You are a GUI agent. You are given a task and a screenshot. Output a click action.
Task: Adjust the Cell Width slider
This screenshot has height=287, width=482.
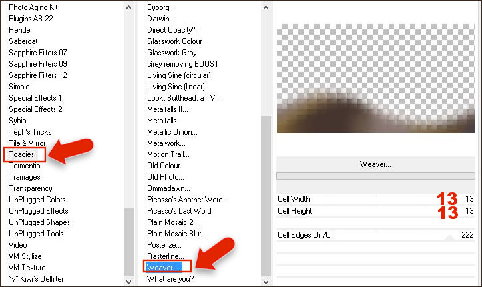pos(375,199)
